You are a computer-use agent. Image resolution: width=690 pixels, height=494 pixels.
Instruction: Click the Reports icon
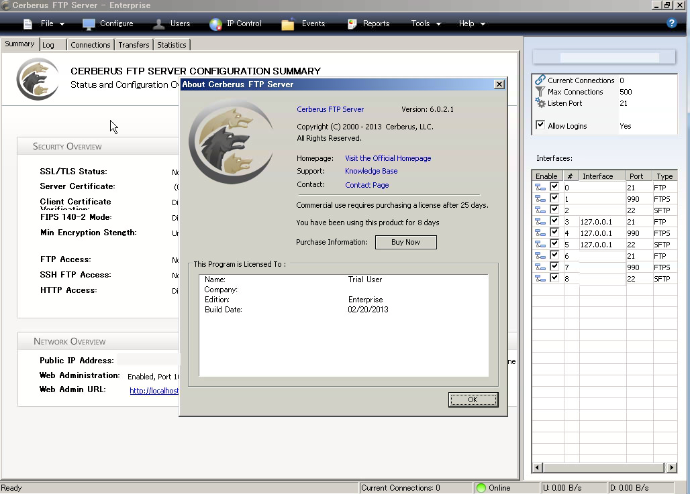[x=352, y=24]
